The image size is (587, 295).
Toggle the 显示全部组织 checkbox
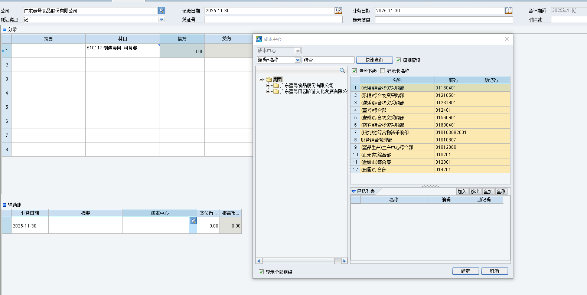pos(261,272)
